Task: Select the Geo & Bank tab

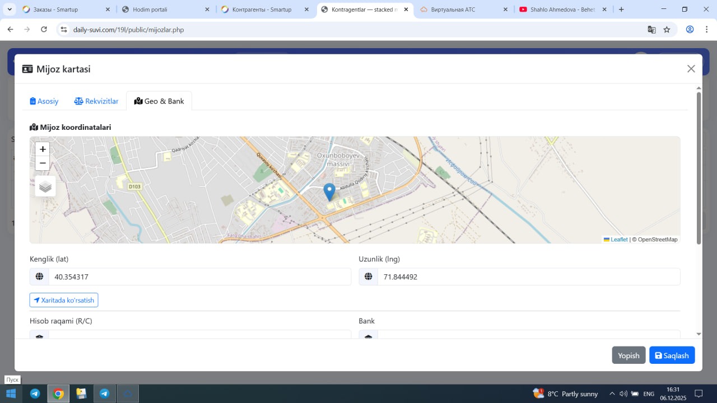Action: click(x=159, y=101)
